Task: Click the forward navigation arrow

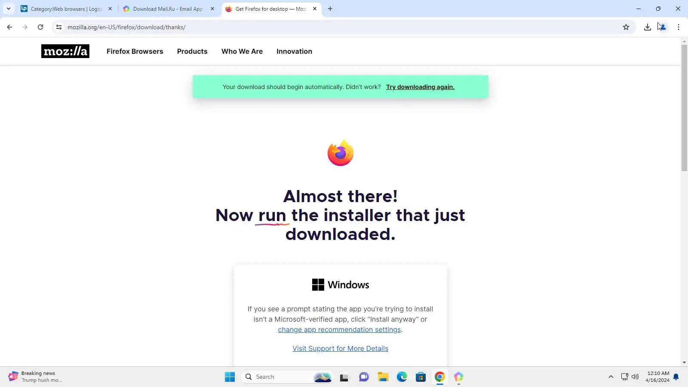Action: [25, 27]
